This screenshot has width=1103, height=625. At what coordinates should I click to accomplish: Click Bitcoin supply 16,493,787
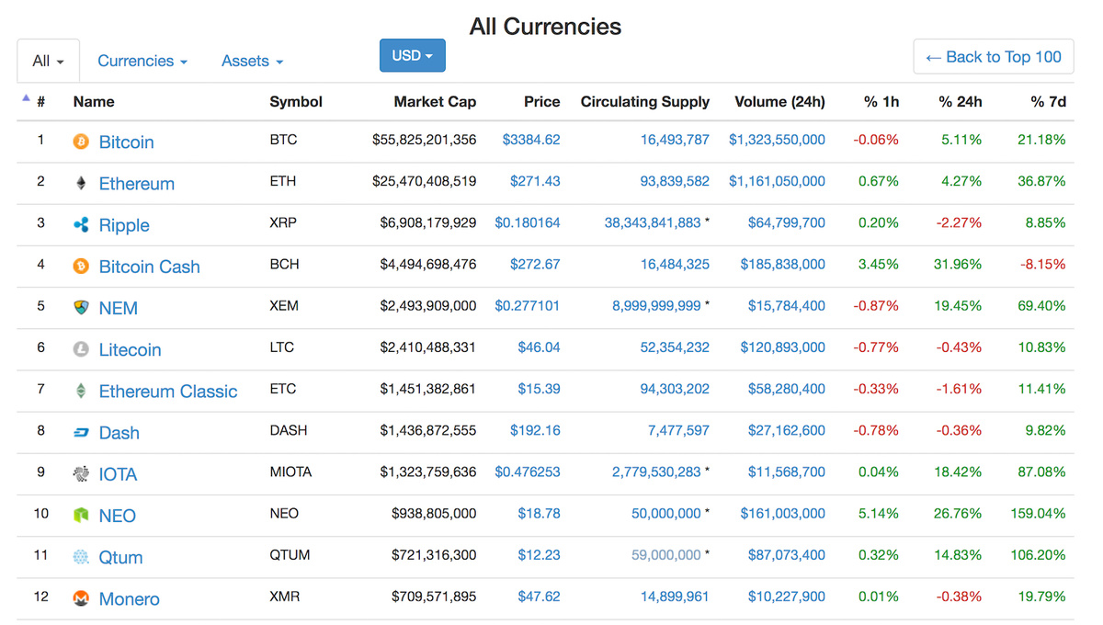[675, 140]
